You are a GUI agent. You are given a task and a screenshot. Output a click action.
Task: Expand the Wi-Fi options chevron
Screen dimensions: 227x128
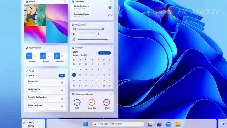click(x=35, y=56)
